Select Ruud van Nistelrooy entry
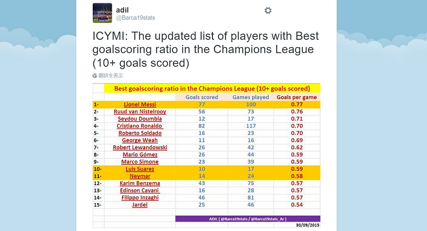Screen dimensions: 427x231 pos(140,112)
